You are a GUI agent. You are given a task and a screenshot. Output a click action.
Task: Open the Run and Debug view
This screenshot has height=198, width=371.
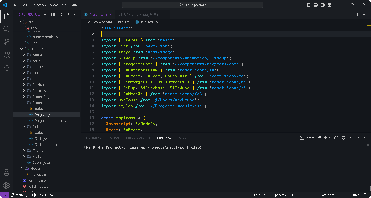click(x=7, y=55)
